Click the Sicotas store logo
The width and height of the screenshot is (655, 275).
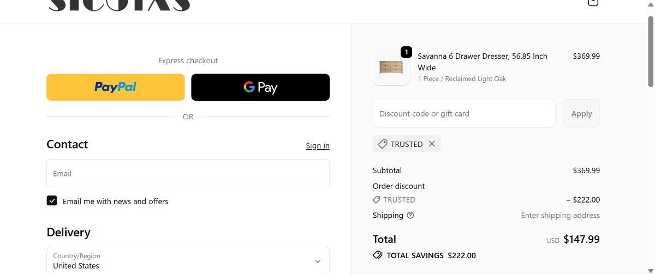119,5
